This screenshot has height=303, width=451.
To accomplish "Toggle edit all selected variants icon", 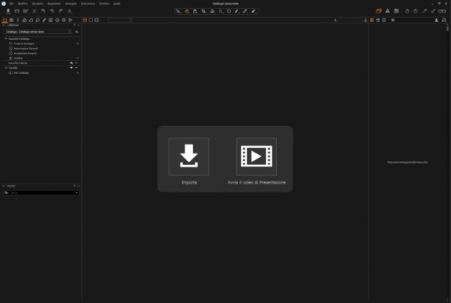I will pos(379,11).
